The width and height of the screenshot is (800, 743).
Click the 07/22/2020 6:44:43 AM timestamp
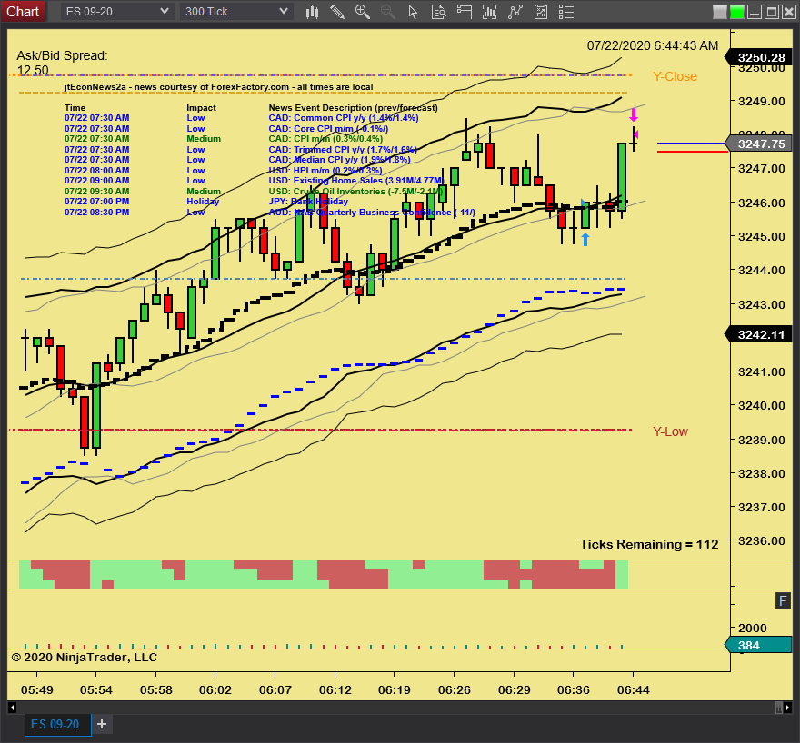click(653, 45)
